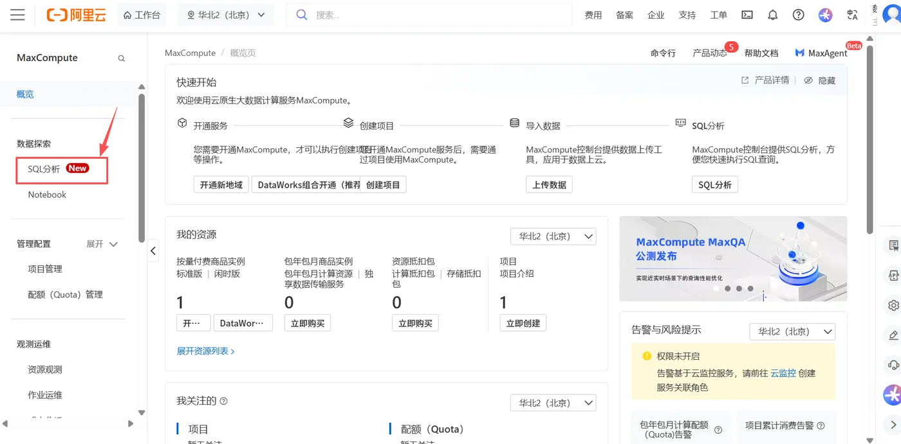901x444 pixels.
Task: Open 概览 in the sidebar
Action: [x=25, y=94]
